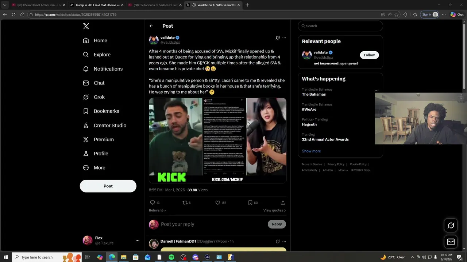Image resolution: width=467 pixels, height=262 pixels.
Task: Switch to Belladonna of Sadness tab
Action: click(155, 5)
